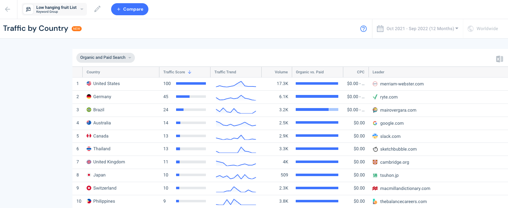Click the google.com favicon
Viewport: 508px width, 208px height.
(375, 123)
